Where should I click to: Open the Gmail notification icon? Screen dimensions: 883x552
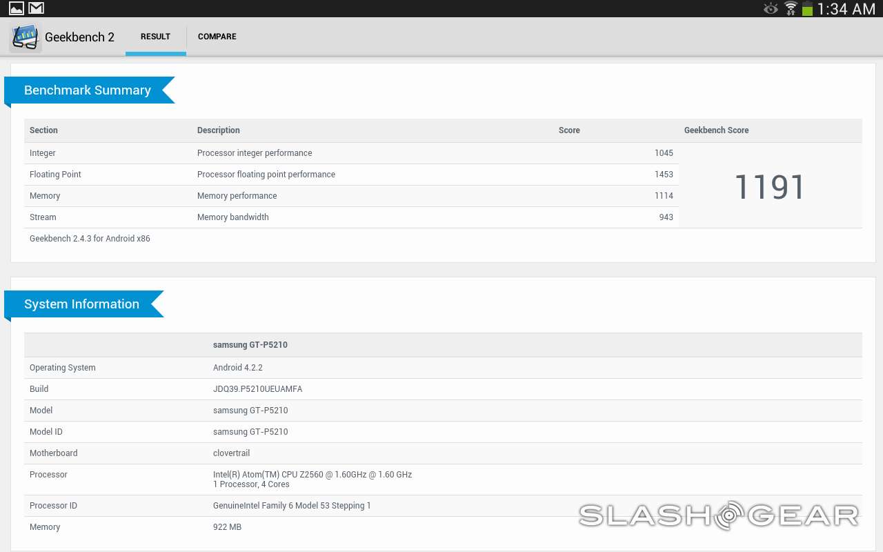[x=36, y=8]
